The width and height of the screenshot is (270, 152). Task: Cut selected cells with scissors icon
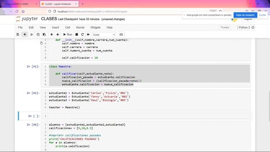tap(32, 35)
